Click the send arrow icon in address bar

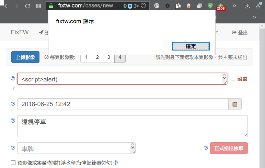[x=136, y=6]
